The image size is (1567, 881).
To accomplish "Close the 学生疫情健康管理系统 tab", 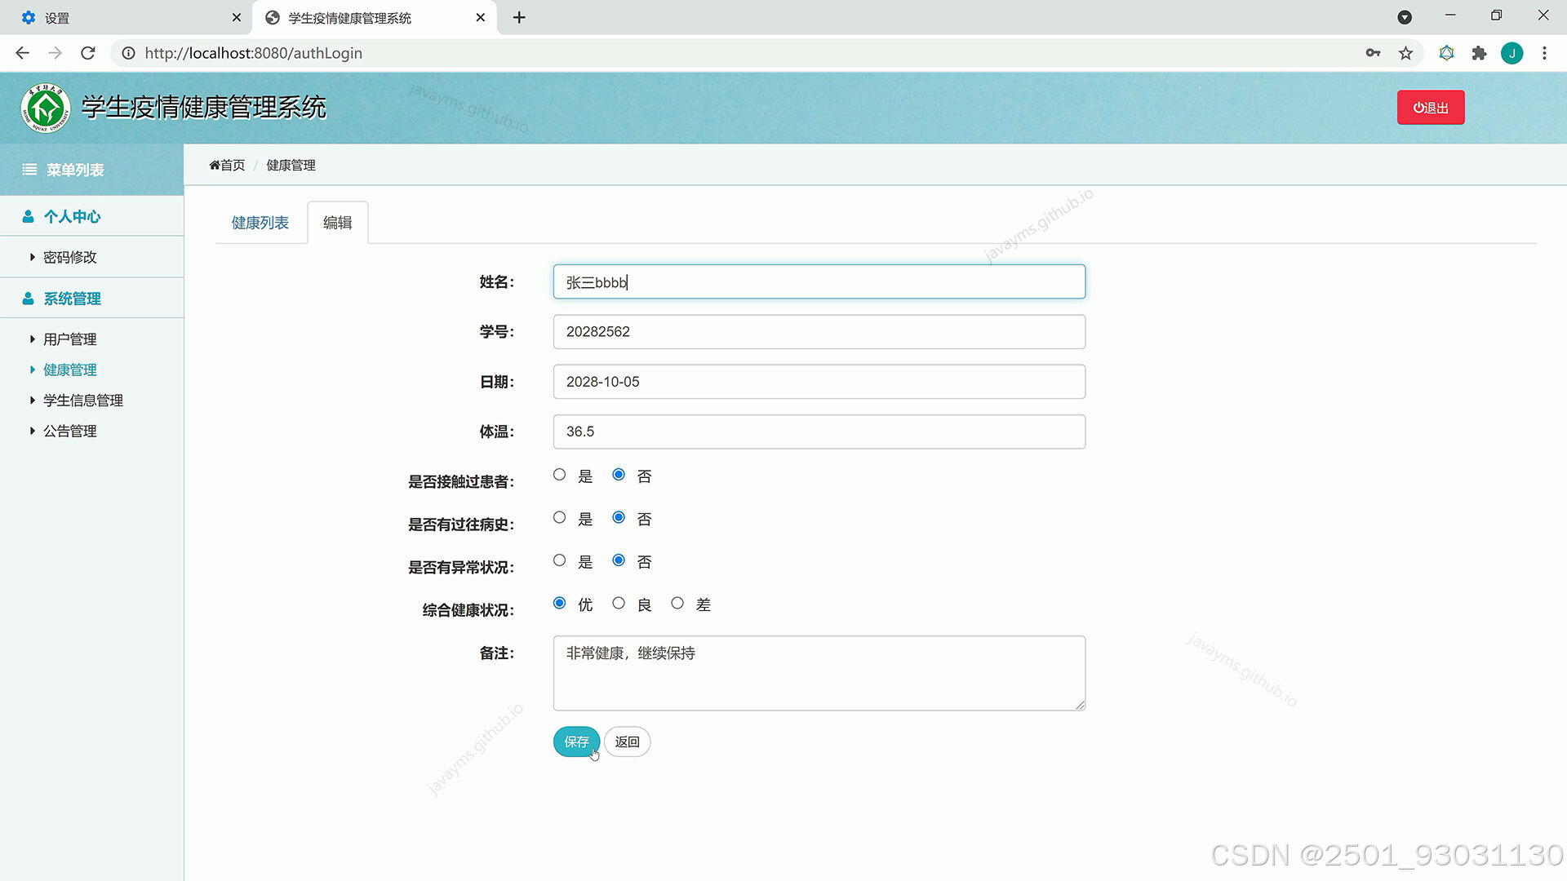I will [x=480, y=17].
